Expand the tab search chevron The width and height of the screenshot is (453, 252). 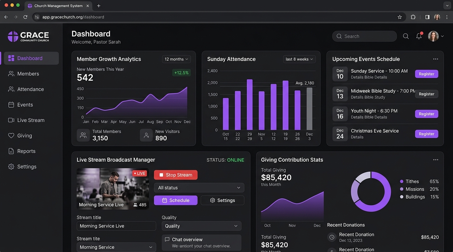[x=447, y=6]
